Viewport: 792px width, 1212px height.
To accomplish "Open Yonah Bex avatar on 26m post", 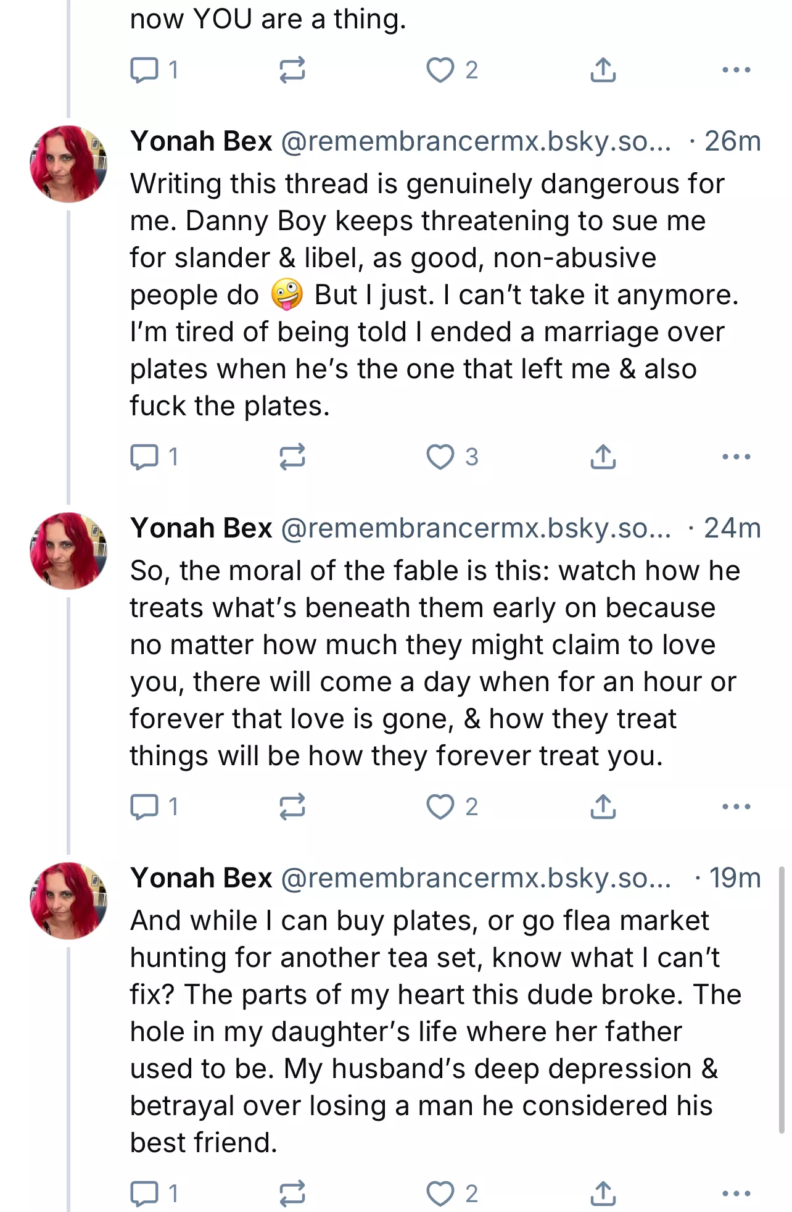I will [68, 164].
